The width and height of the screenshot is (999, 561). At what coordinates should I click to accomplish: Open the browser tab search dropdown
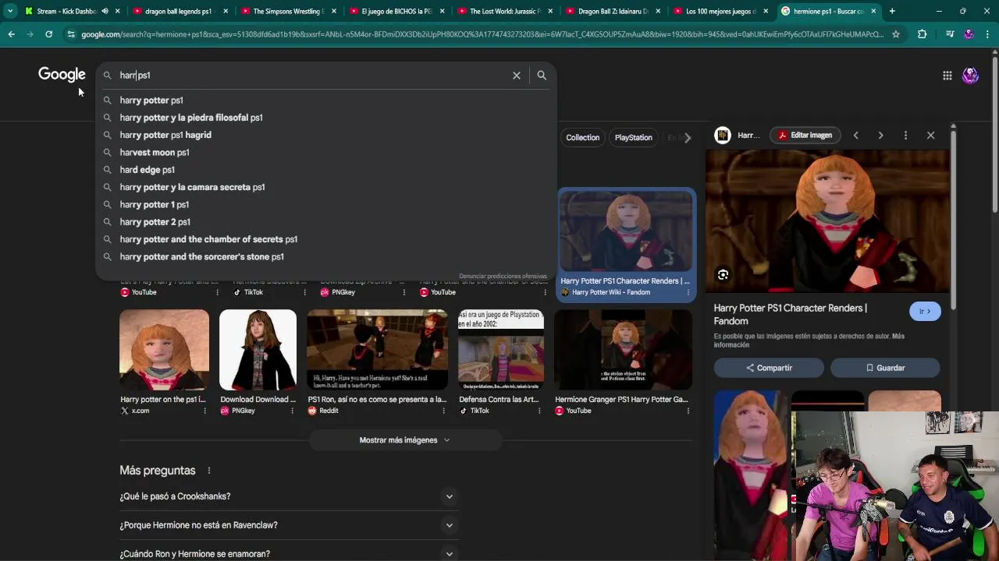pos(9,11)
